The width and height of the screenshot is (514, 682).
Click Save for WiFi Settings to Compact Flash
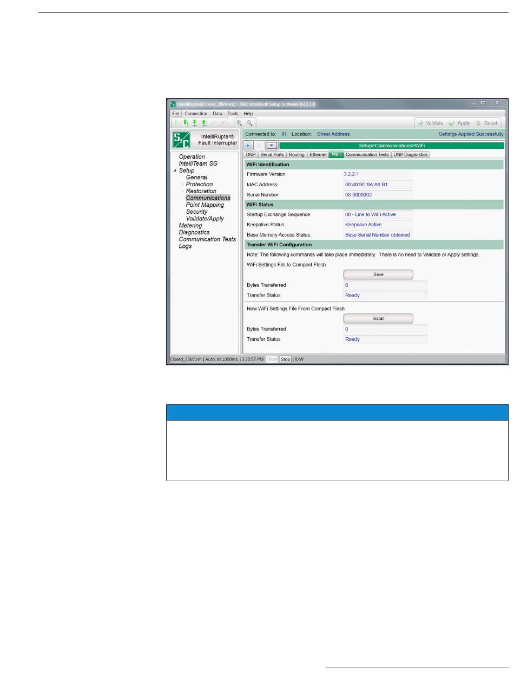click(x=378, y=274)
